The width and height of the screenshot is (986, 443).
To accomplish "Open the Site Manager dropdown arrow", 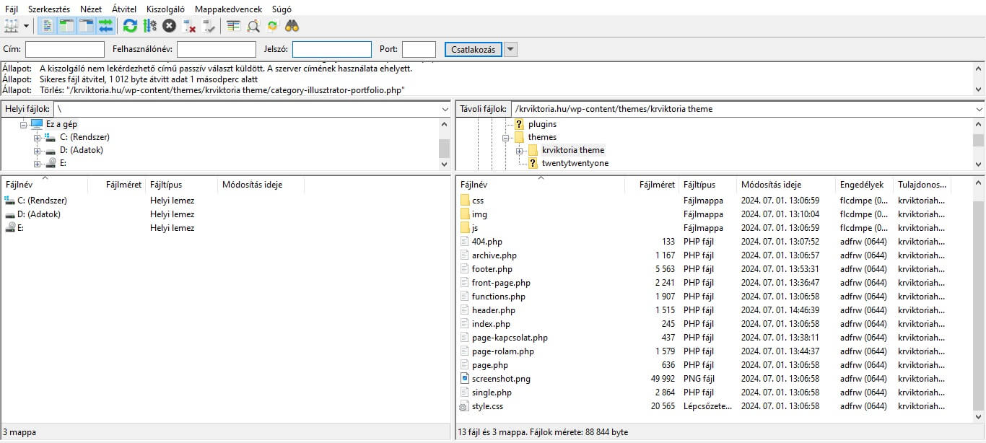I will pyautogui.click(x=27, y=26).
